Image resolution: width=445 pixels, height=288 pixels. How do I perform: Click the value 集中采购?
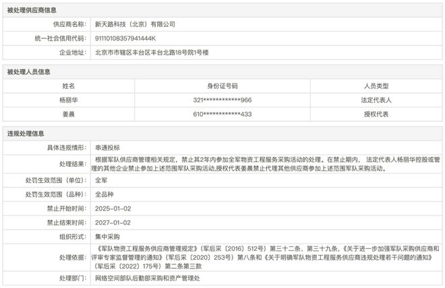pos(107,237)
